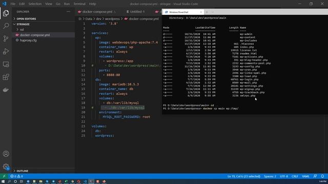Open Explorer more actions ellipsis
This screenshot has width=328, height=184.
[x=68, y=12]
